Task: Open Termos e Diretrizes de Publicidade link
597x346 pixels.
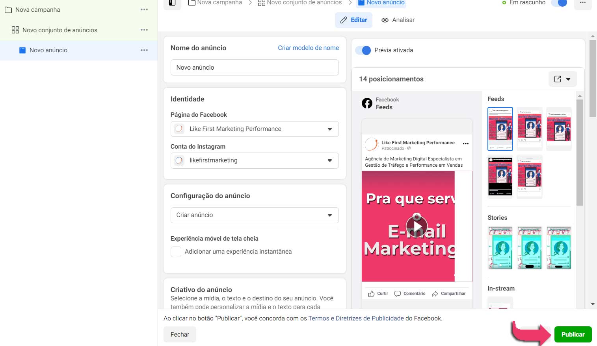Action: point(356,318)
